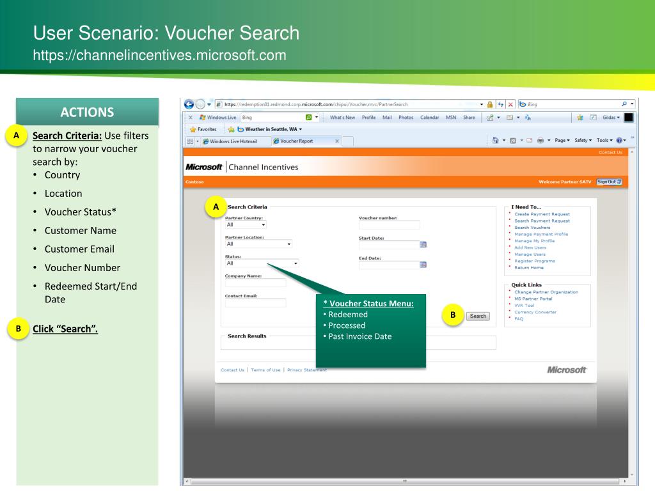Screen dimensions: 655x491
Task: Click the Home icon in command bar
Action: click(496, 140)
